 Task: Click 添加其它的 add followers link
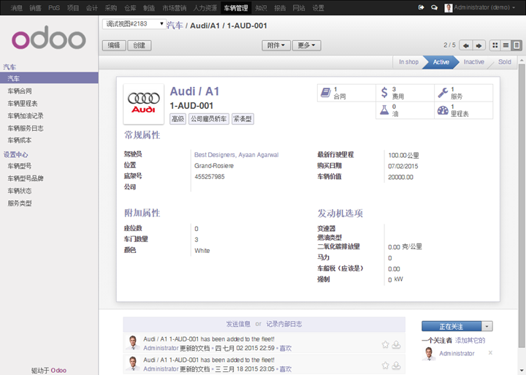470,341
